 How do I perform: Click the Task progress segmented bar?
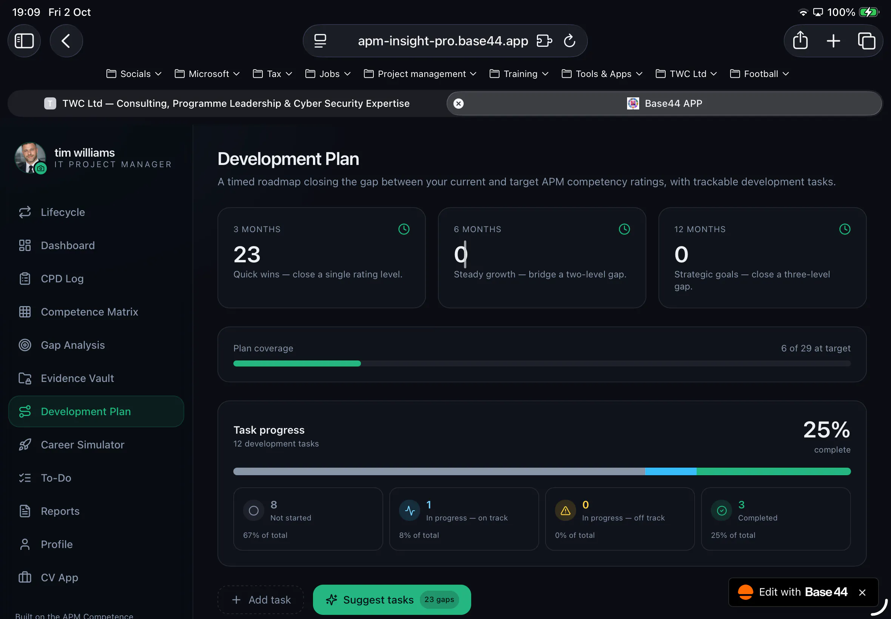pyautogui.click(x=542, y=471)
